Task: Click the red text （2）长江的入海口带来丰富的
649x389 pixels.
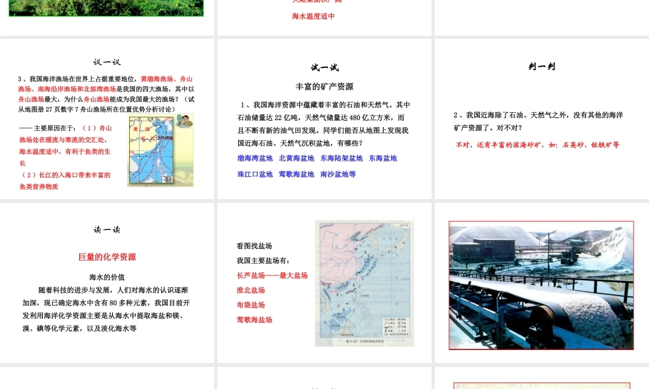Action: pos(65,175)
